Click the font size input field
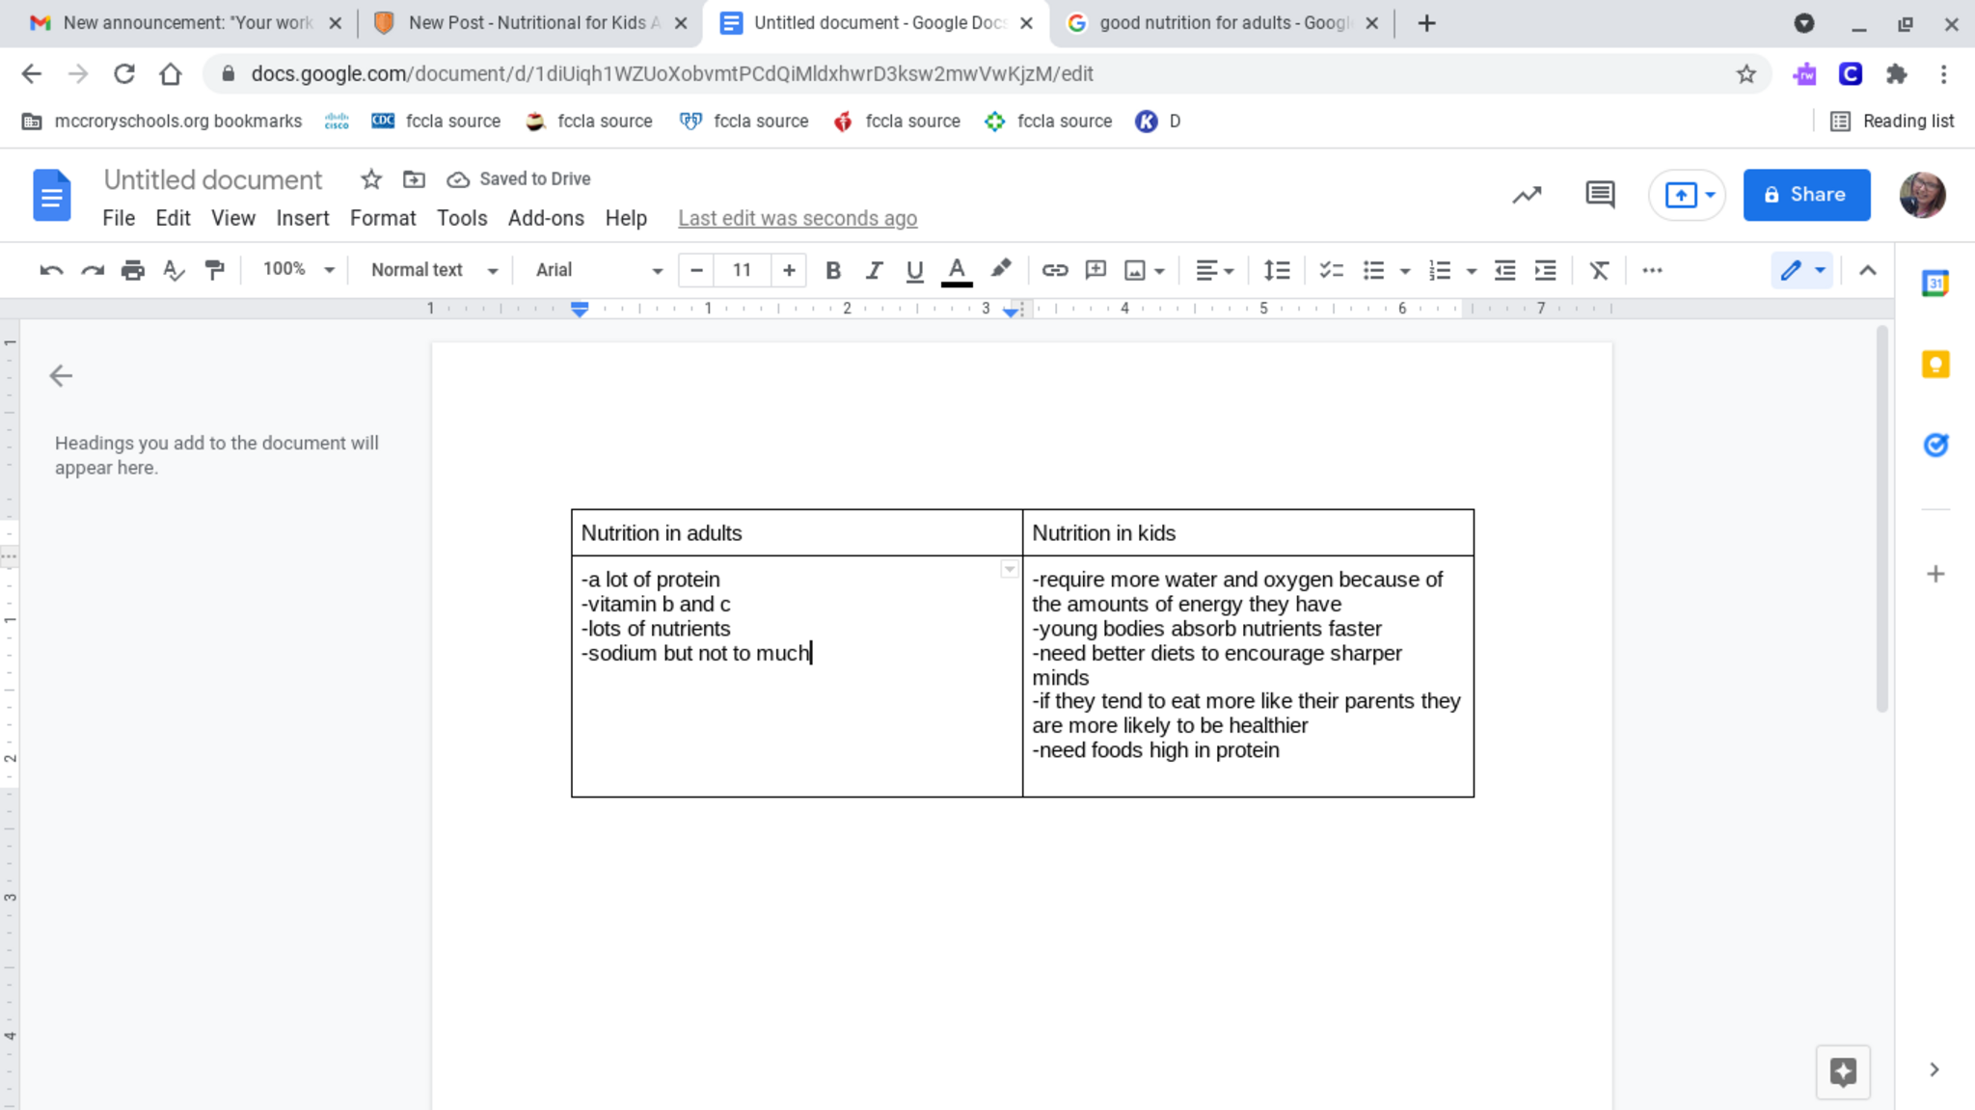The height and width of the screenshot is (1110, 1975). point(742,270)
